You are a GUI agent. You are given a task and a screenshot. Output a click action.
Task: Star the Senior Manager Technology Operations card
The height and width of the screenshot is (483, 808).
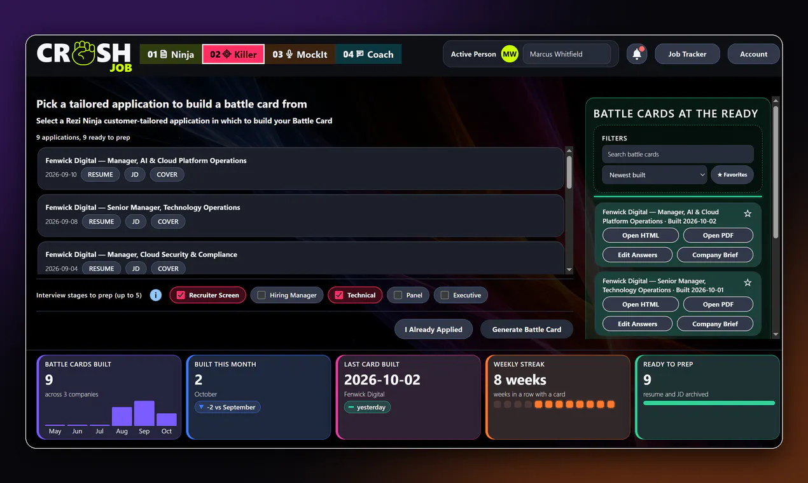click(748, 282)
